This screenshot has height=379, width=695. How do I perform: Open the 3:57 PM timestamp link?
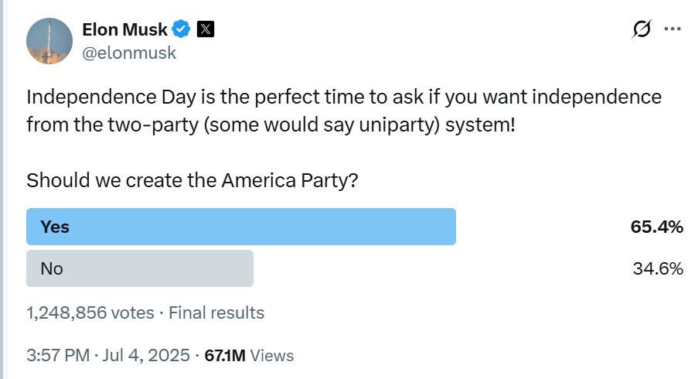59,356
